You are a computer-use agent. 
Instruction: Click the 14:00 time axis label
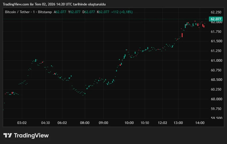200,123
